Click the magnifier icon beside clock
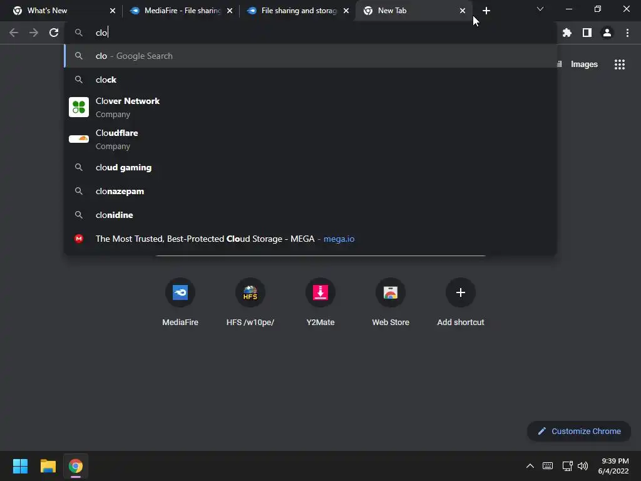641x481 pixels. tap(79, 80)
